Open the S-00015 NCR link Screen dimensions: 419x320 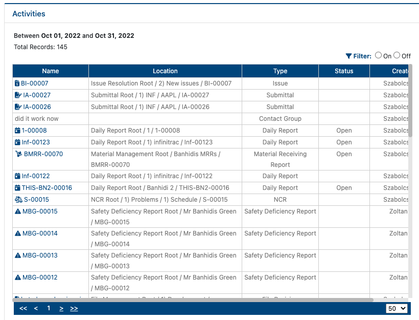(36, 200)
